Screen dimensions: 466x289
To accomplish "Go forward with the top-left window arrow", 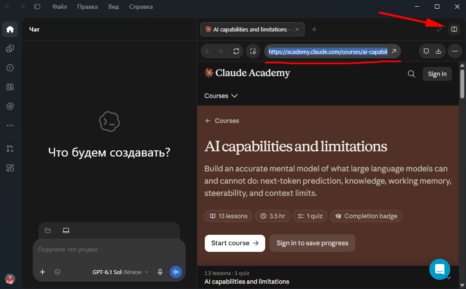I will coord(22,7).
